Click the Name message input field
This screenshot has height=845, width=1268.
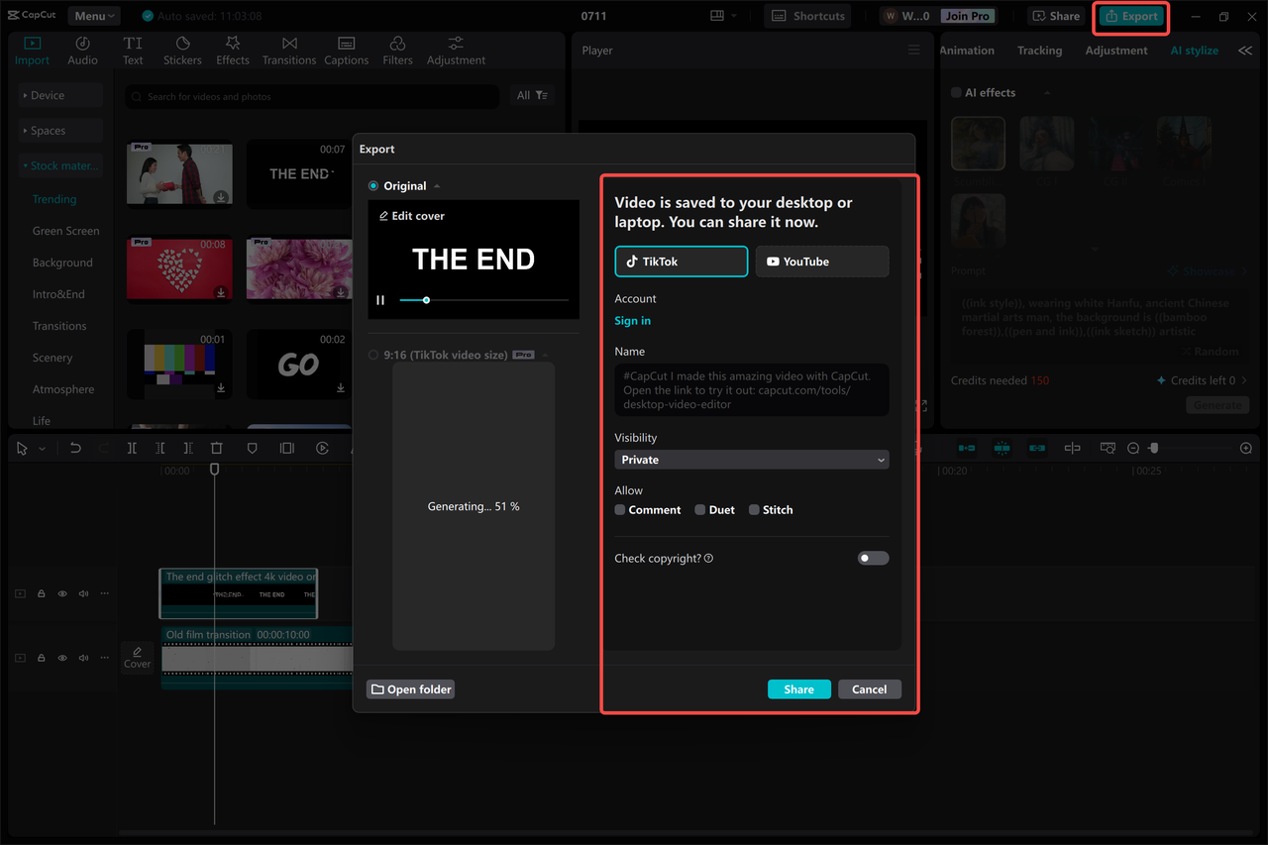[x=751, y=388]
